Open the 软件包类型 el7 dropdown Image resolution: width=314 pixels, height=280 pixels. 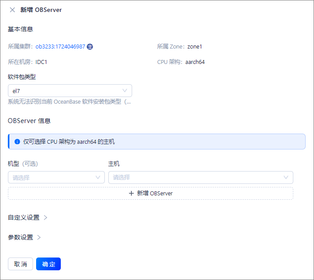pos(70,91)
